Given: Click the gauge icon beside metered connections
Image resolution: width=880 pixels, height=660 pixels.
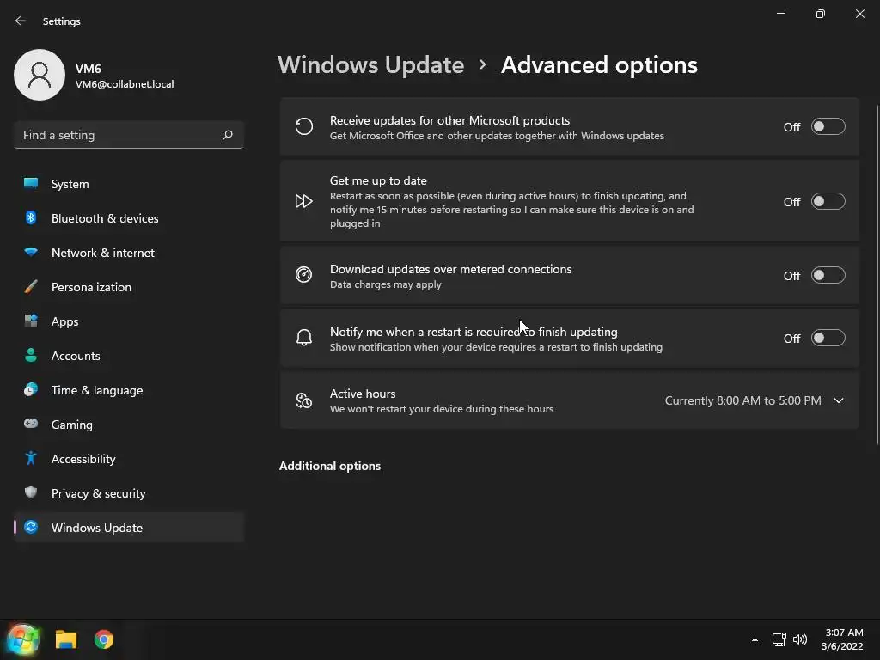Looking at the screenshot, I should coord(303,274).
